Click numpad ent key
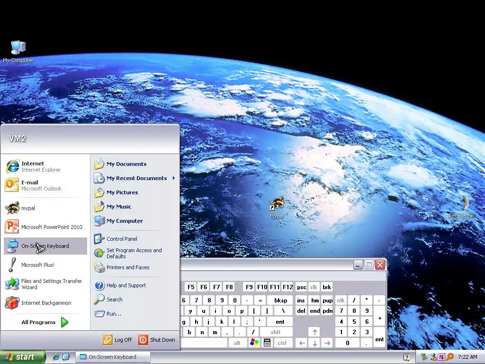Screen dimensions: 485x364 379,337
